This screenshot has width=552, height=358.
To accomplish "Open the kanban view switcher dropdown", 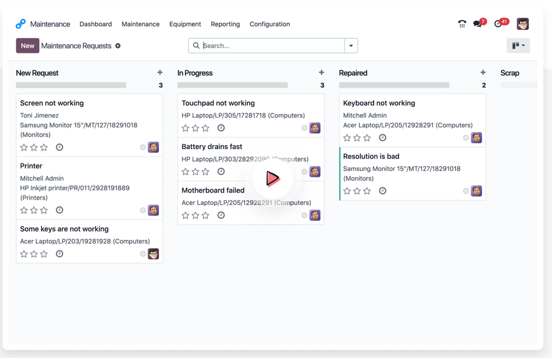I will (x=518, y=46).
